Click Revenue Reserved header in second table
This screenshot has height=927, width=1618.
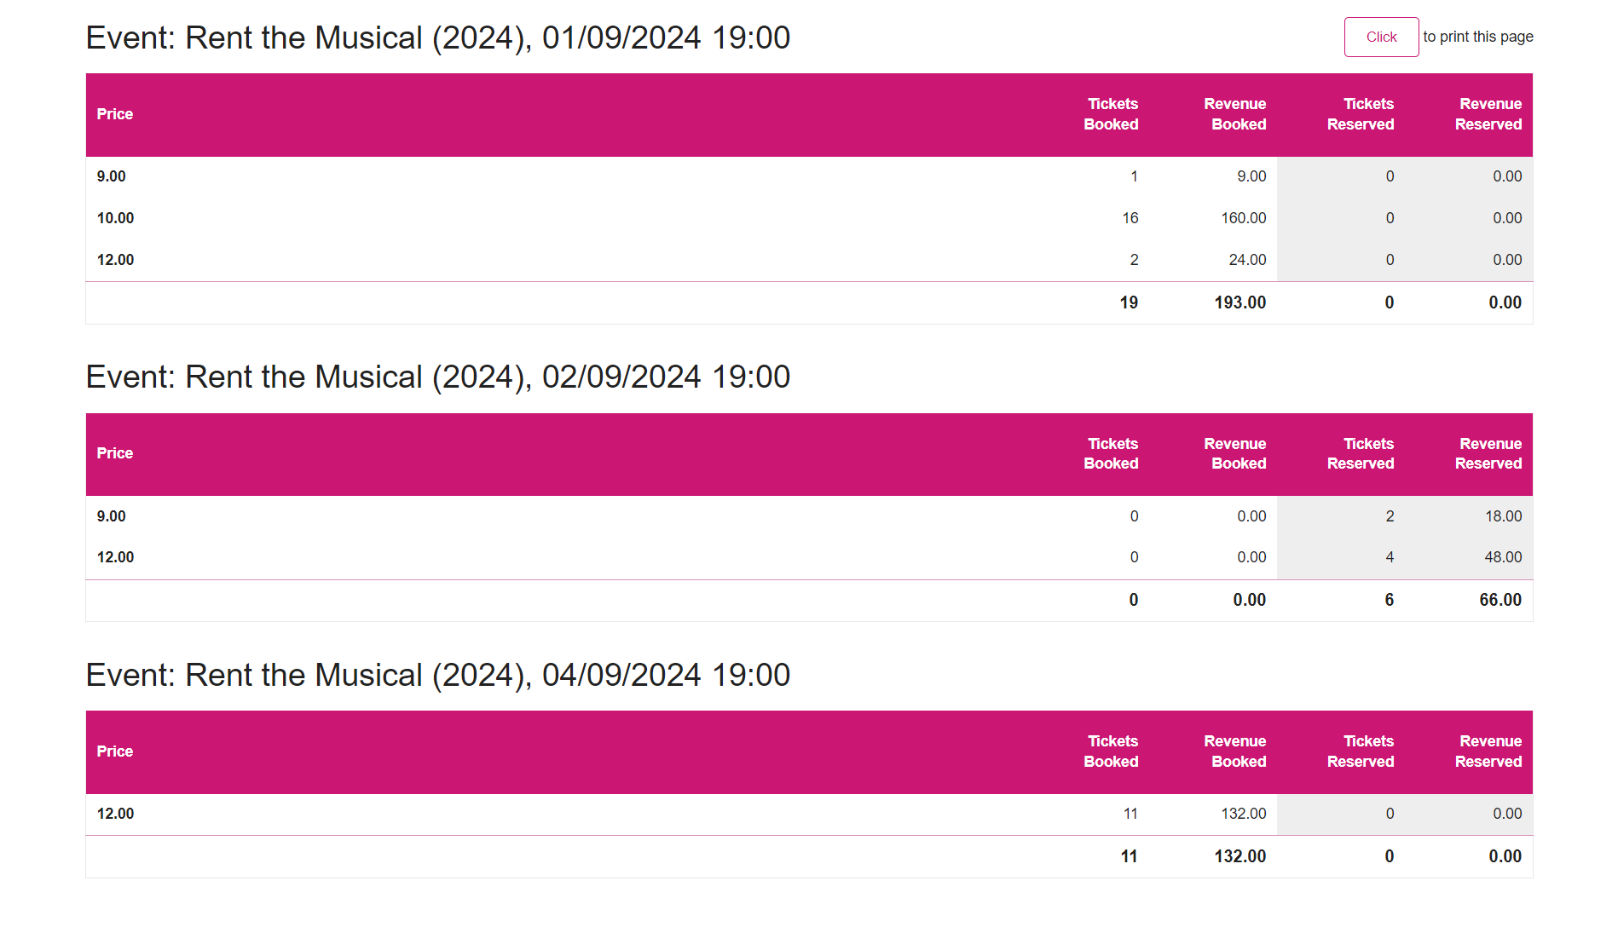point(1488,454)
